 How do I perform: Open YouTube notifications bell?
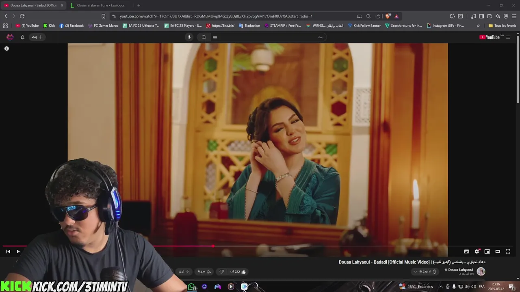click(22, 37)
